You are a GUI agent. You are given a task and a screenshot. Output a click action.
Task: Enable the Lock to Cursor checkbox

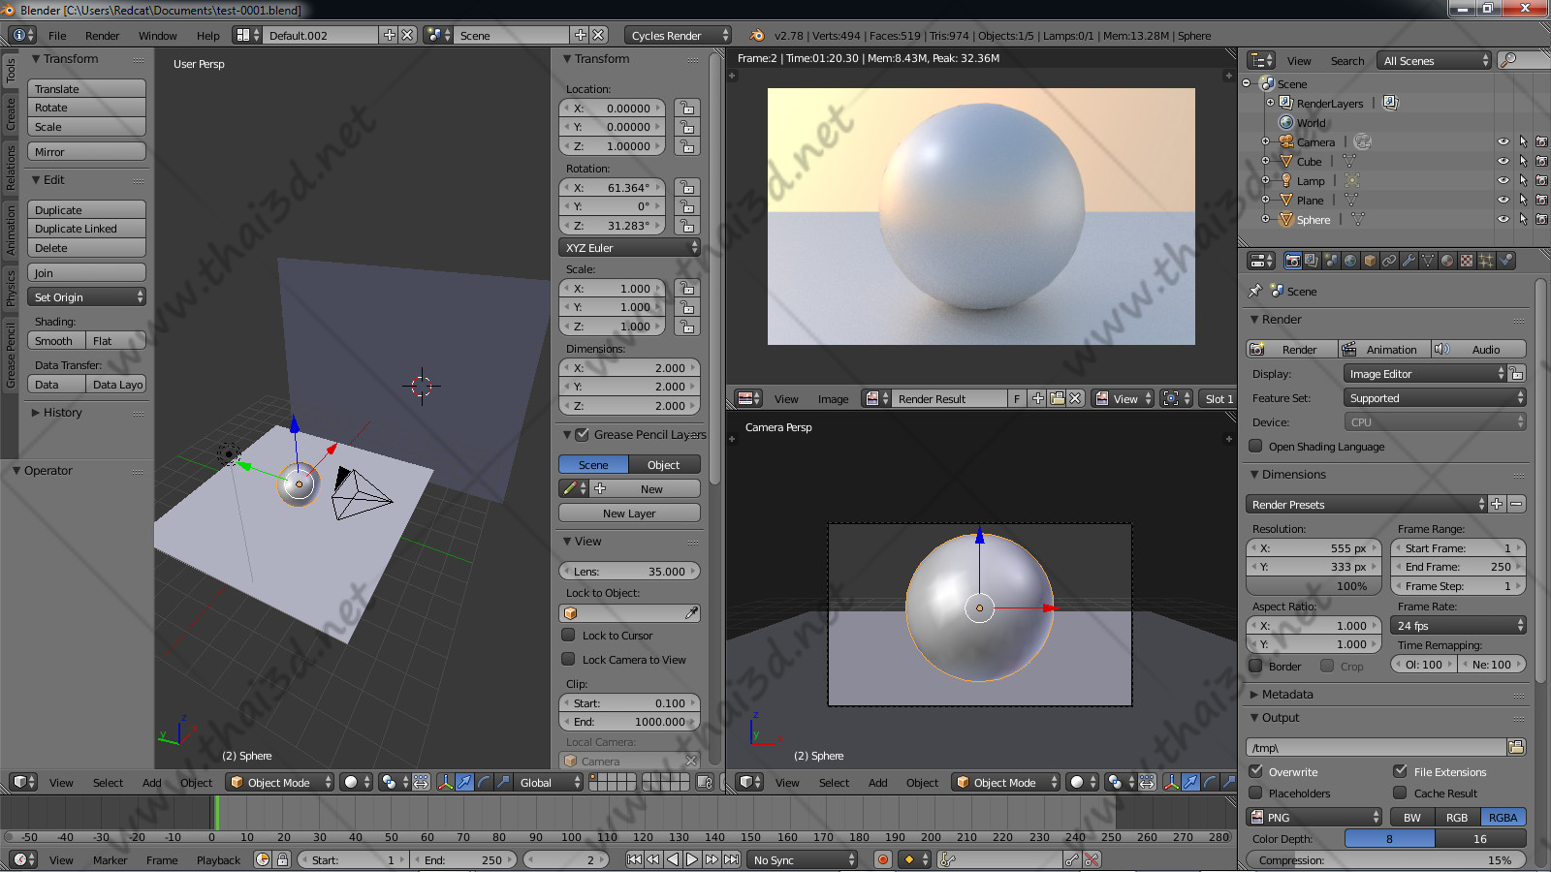pyautogui.click(x=569, y=636)
